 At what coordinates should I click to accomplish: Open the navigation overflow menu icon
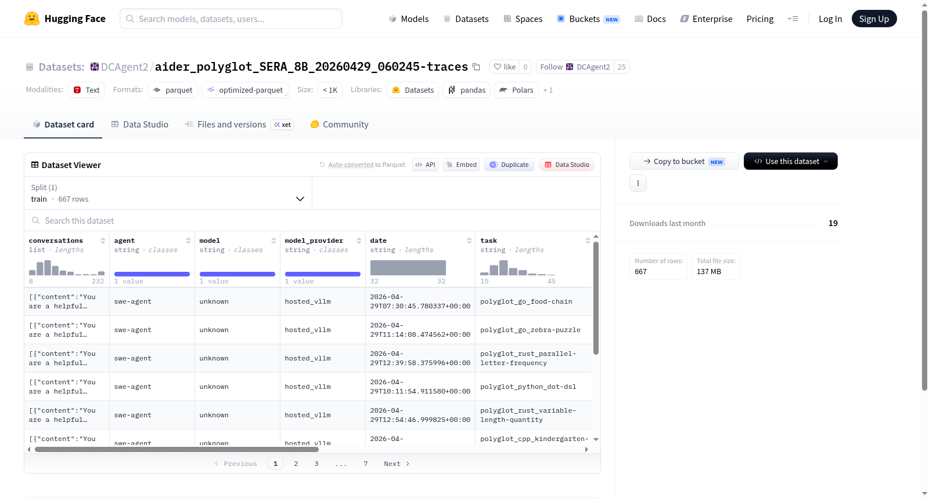click(793, 19)
